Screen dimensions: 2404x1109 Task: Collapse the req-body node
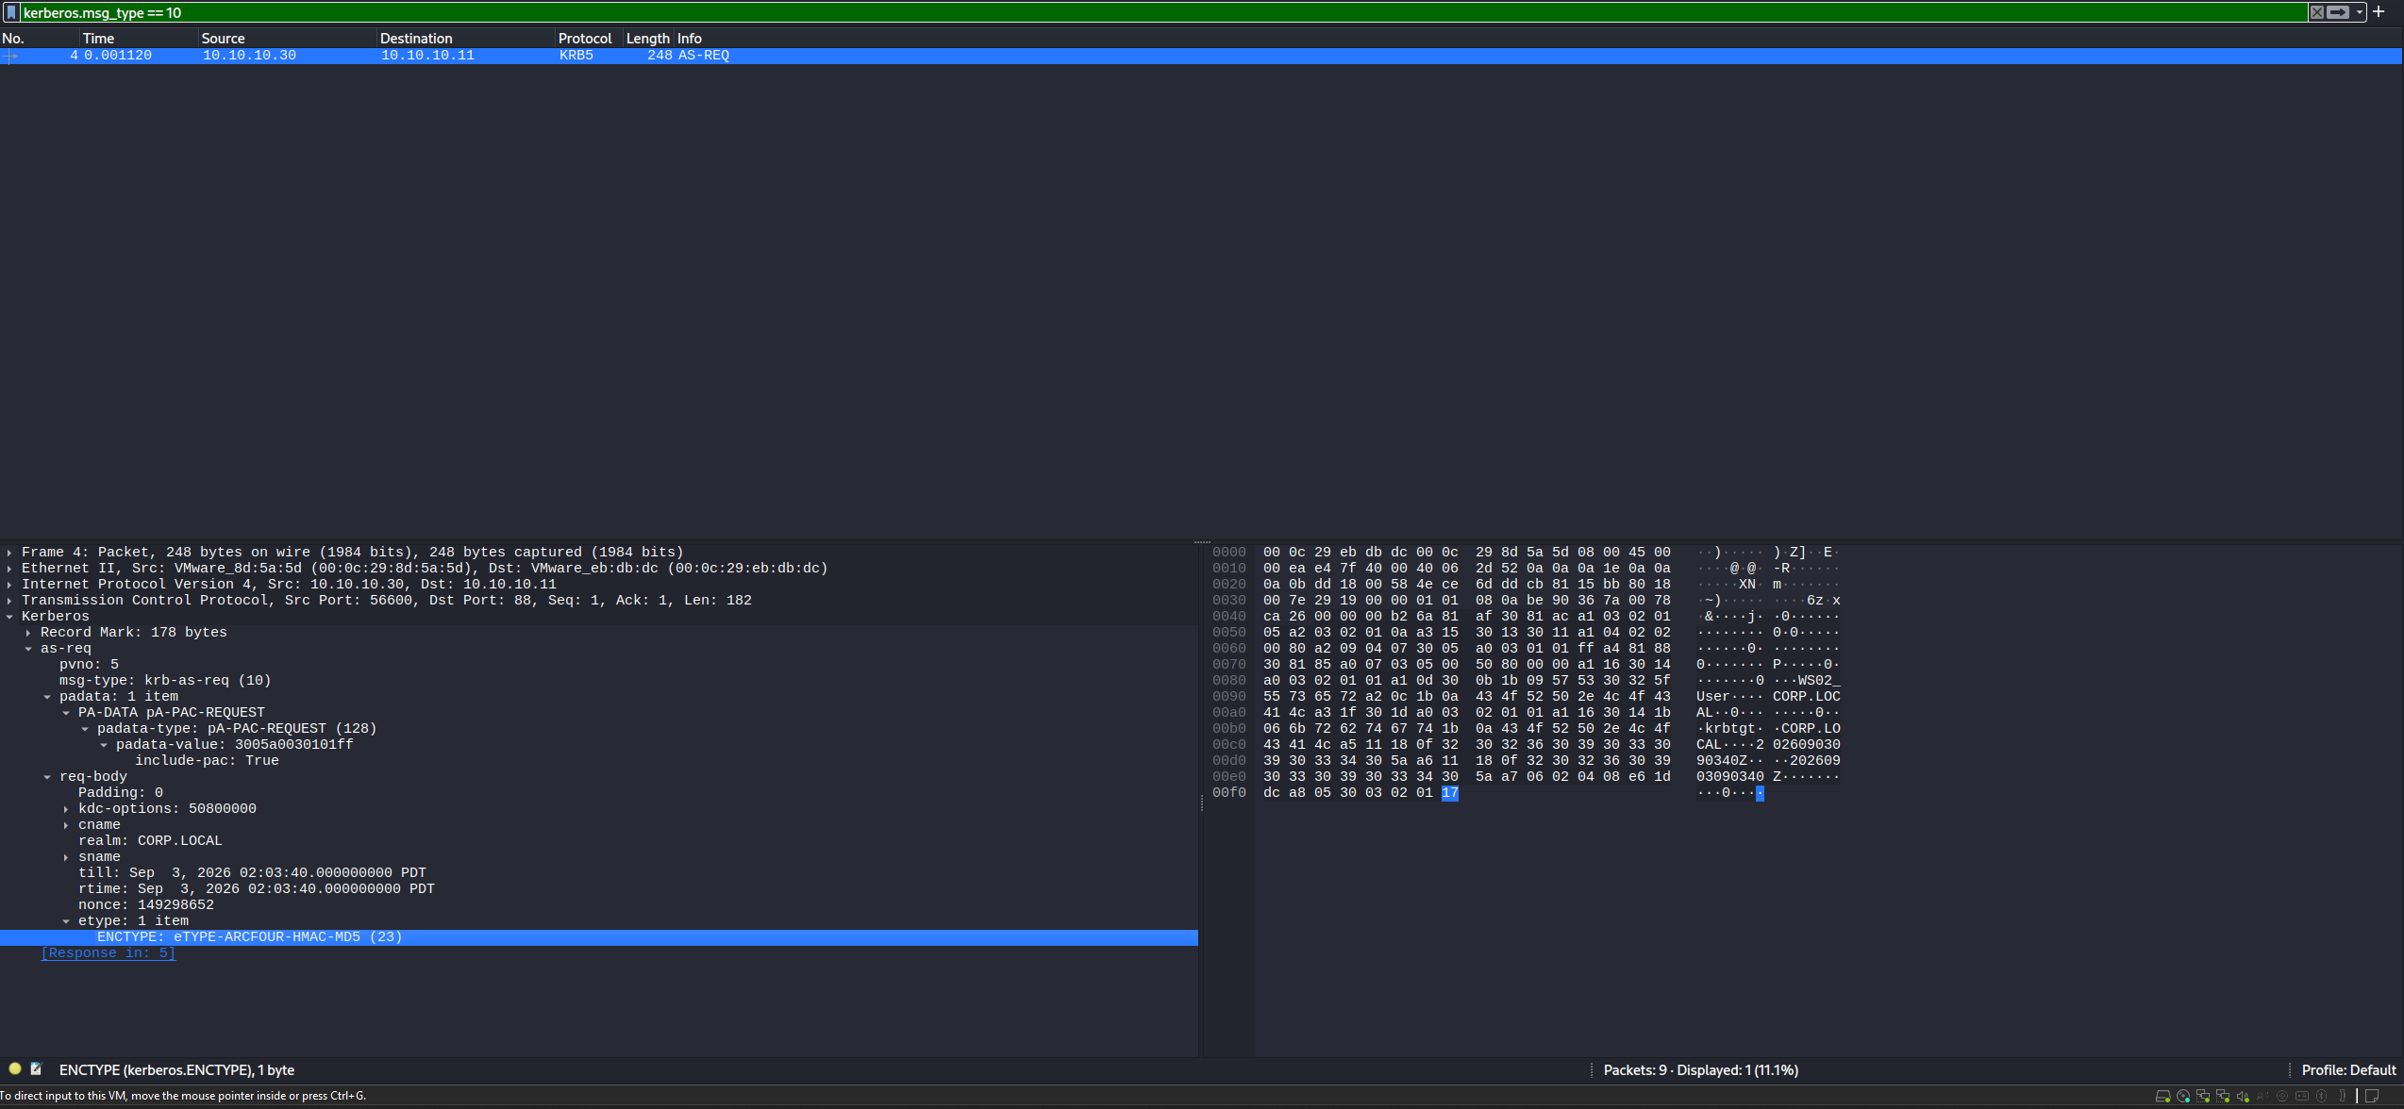47,777
